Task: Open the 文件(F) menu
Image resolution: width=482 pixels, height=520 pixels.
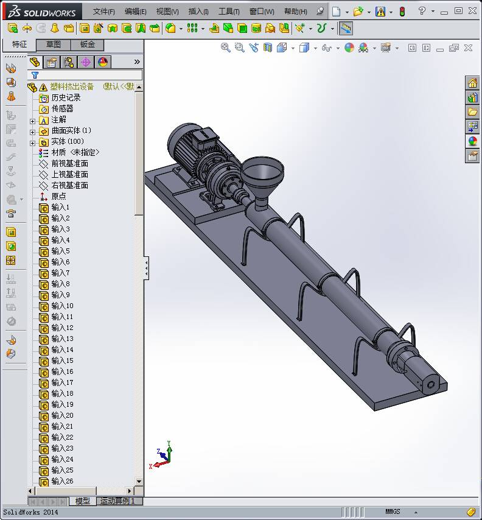Action: (x=103, y=12)
